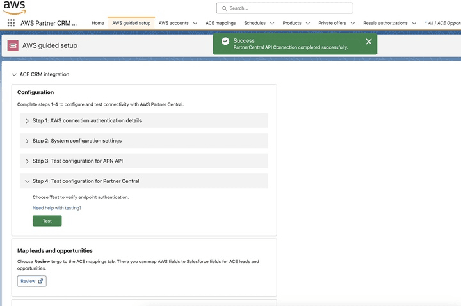Viewport: 461px width, 306px height.
Task: Click the external link icon on Review
Action: pos(40,281)
